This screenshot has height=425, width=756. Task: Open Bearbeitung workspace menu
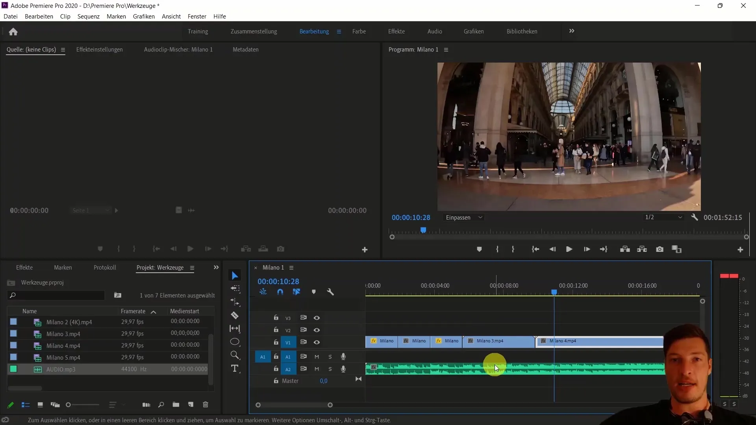click(339, 31)
